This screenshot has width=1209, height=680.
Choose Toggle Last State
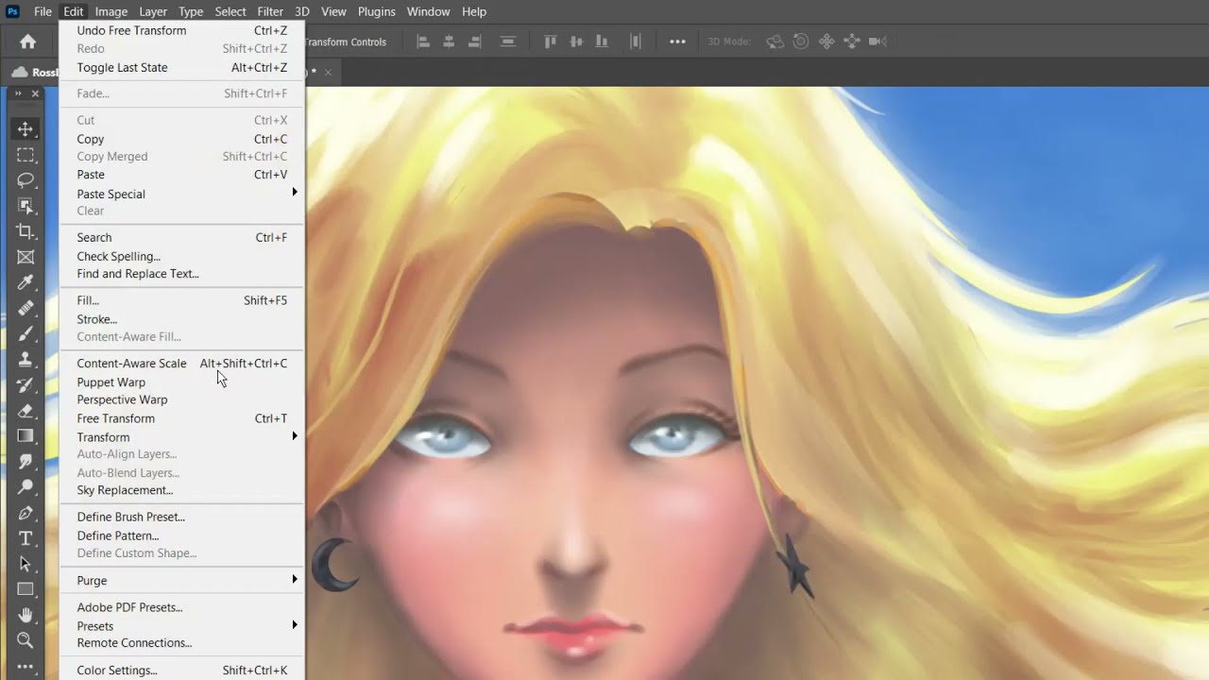(x=182, y=67)
